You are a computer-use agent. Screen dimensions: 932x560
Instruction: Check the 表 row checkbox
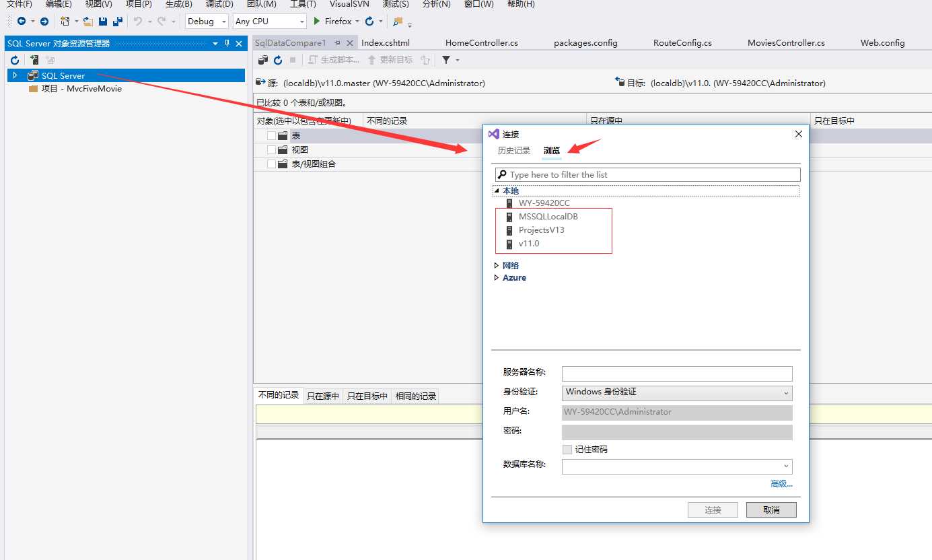[x=271, y=135]
